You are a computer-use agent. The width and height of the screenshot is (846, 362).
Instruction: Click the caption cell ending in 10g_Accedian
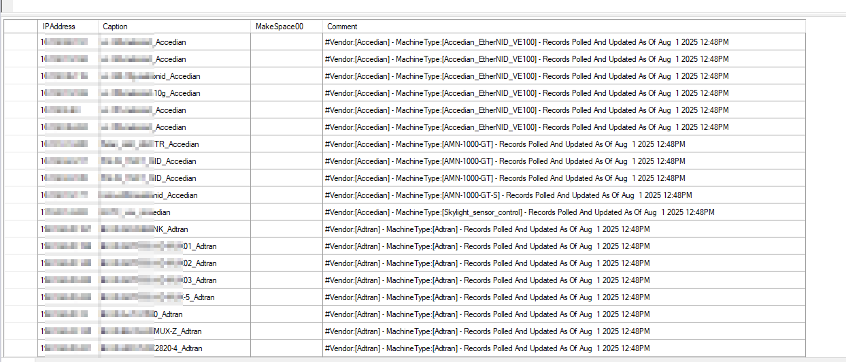point(174,93)
